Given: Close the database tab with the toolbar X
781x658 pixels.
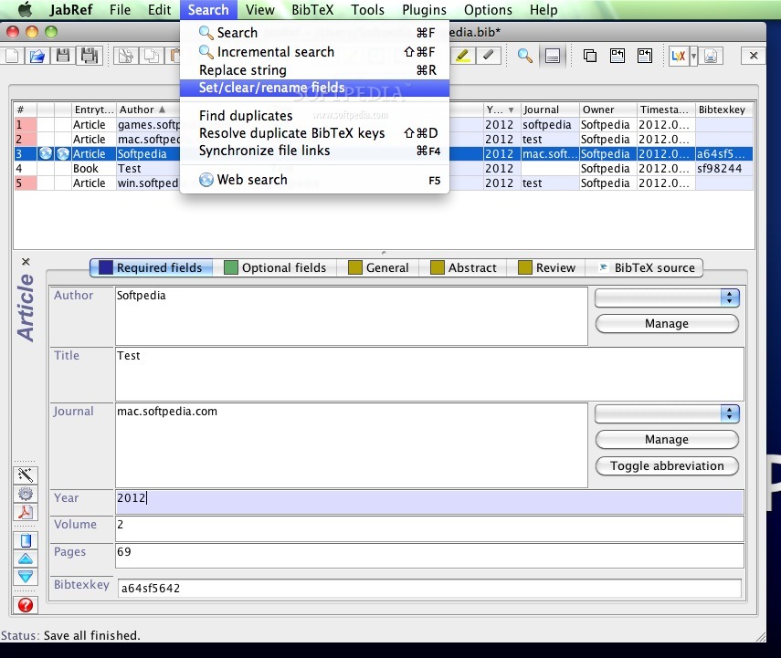Looking at the screenshot, I should click(x=754, y=56).
